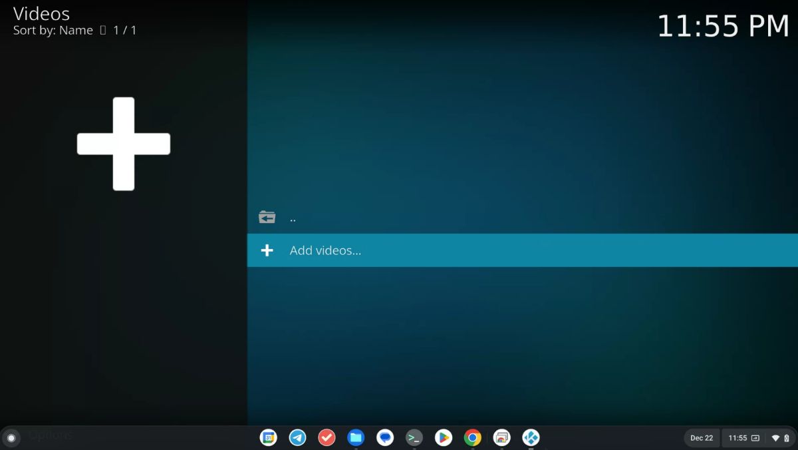Open the Google Play Store
The height and width of the screenshot is (450, 798).
point(444,438)
